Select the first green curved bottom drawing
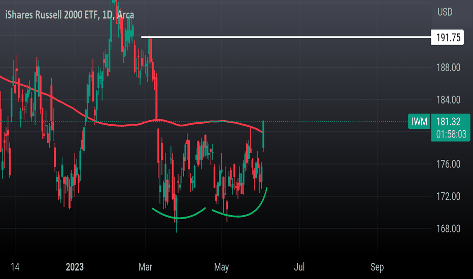 tap(179, 217)
